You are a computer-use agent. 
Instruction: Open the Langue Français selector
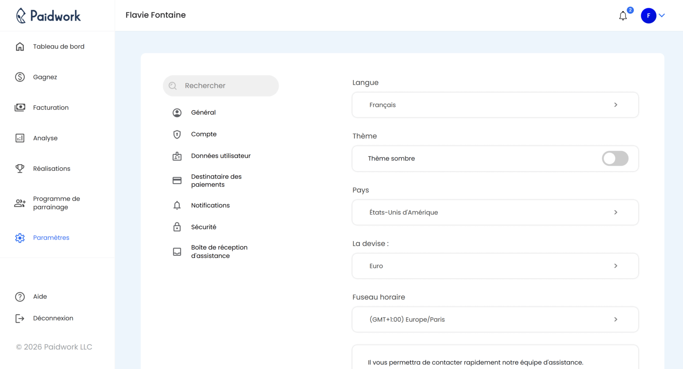[494, 105]
